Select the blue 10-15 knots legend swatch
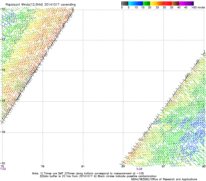The height and width of the screenshot is (181, 206). coord(139,3)
